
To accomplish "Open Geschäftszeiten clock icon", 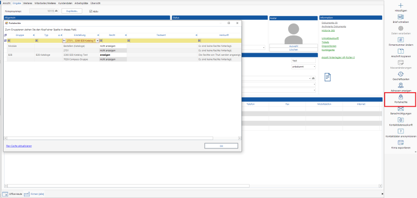I will (x=401, y=74).
